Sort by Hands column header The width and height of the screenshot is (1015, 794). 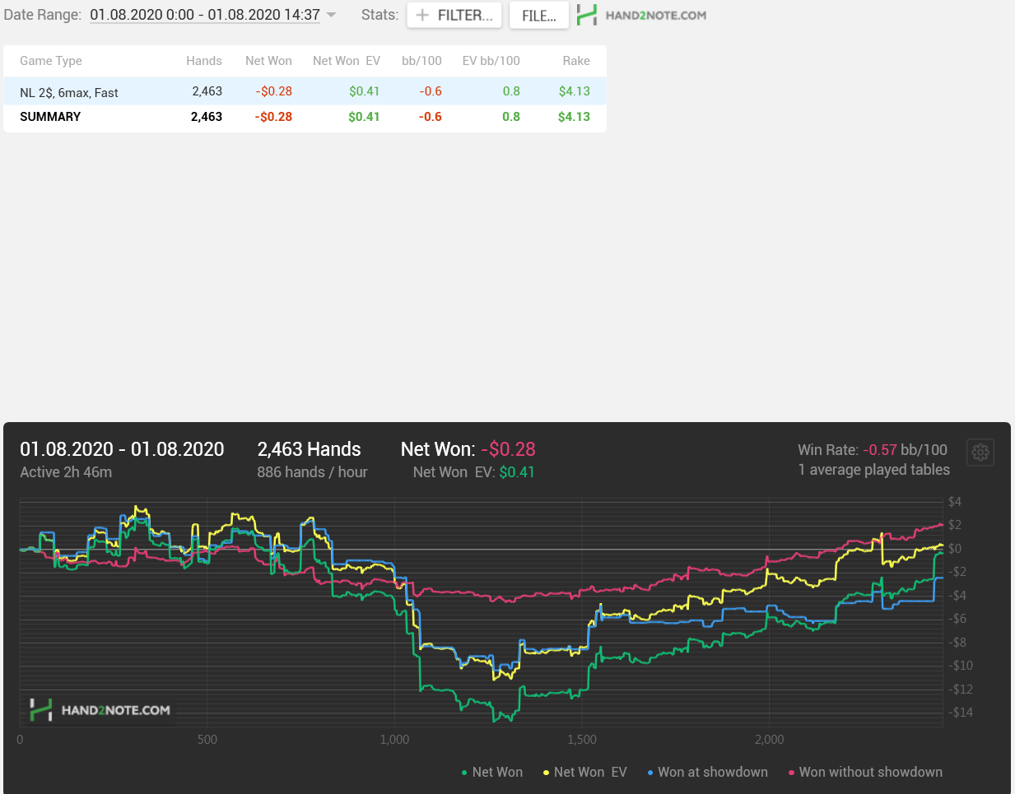pyautogui.click(x=204, y=61)
